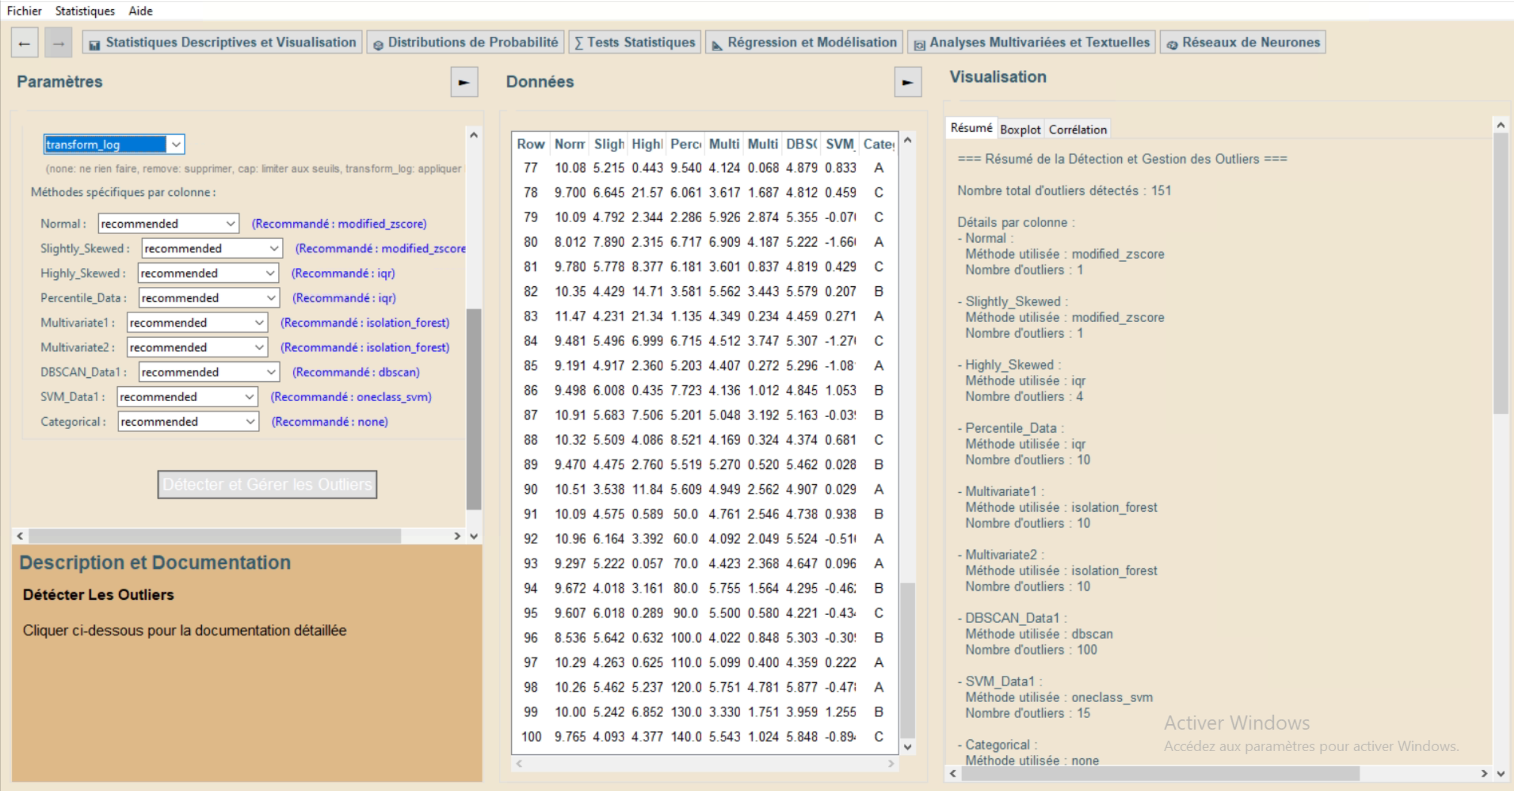Click parameters horizontal scroll right arrow

click(x=457, y=536)
